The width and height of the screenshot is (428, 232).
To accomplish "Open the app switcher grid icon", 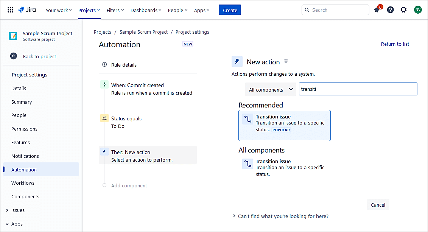I will [x=11, y=10].
